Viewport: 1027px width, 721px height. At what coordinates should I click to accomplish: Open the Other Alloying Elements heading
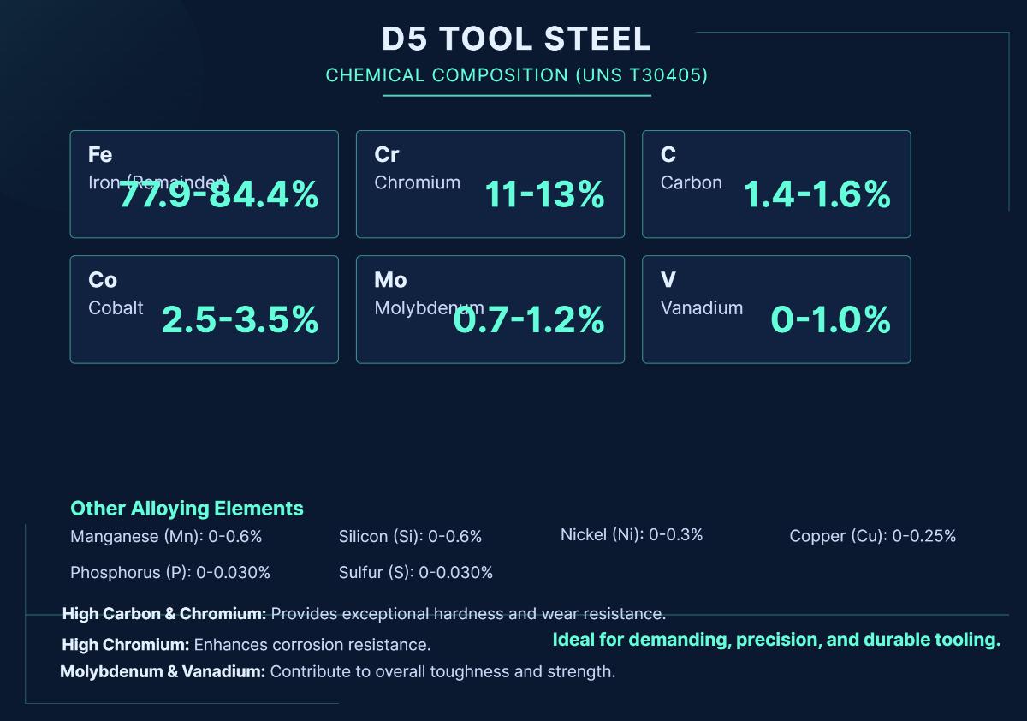[187, 508]
